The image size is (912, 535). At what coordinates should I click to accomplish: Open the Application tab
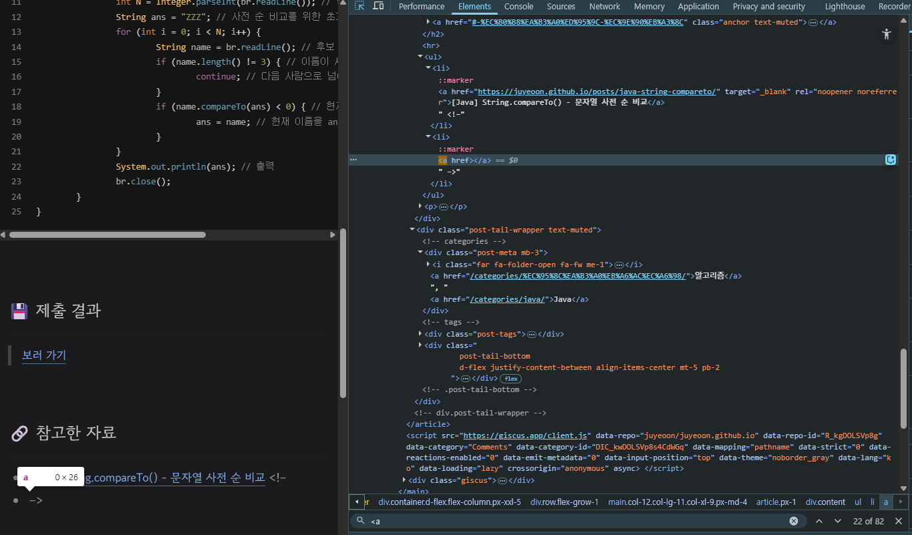coord(698,6)
